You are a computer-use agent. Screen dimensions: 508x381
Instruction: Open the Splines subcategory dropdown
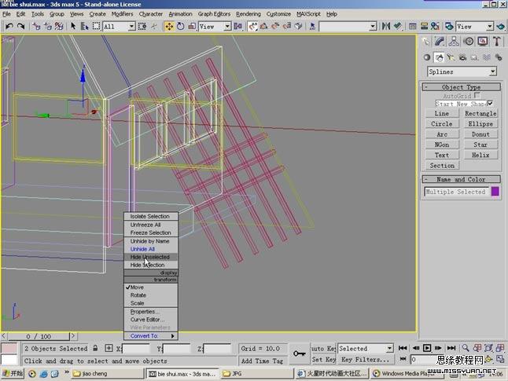coord(493,71)
